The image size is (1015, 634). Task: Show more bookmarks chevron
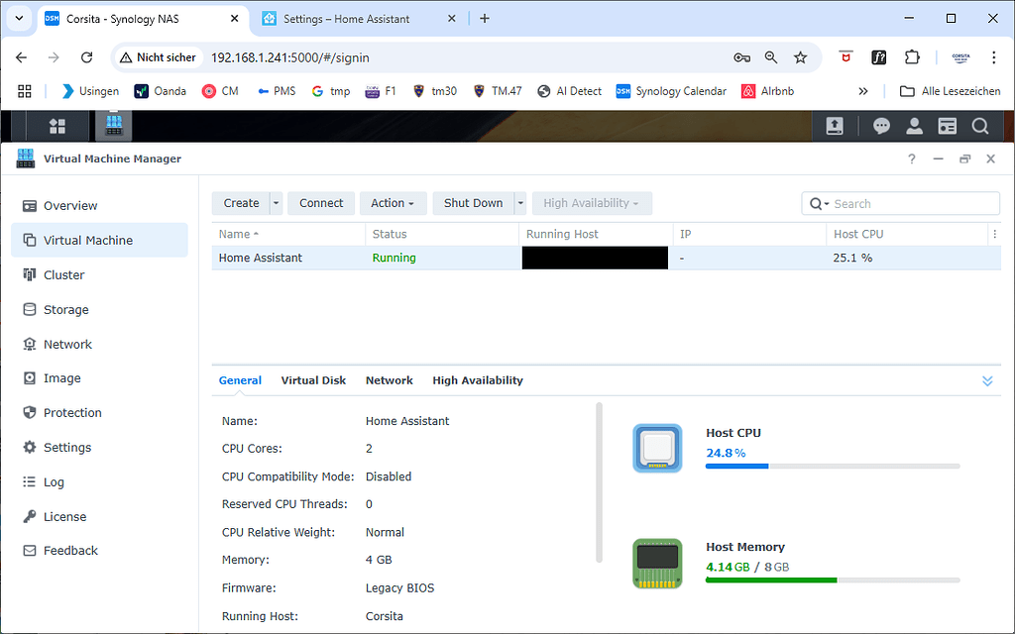coord(863,91)
